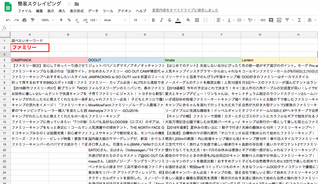
Task: Open the zoom 100% dropdown
Action: coord(47,20)
